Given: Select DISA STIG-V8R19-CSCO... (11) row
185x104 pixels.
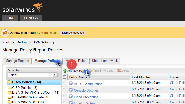Looking at the screenshot, I should tap(34, 92).
